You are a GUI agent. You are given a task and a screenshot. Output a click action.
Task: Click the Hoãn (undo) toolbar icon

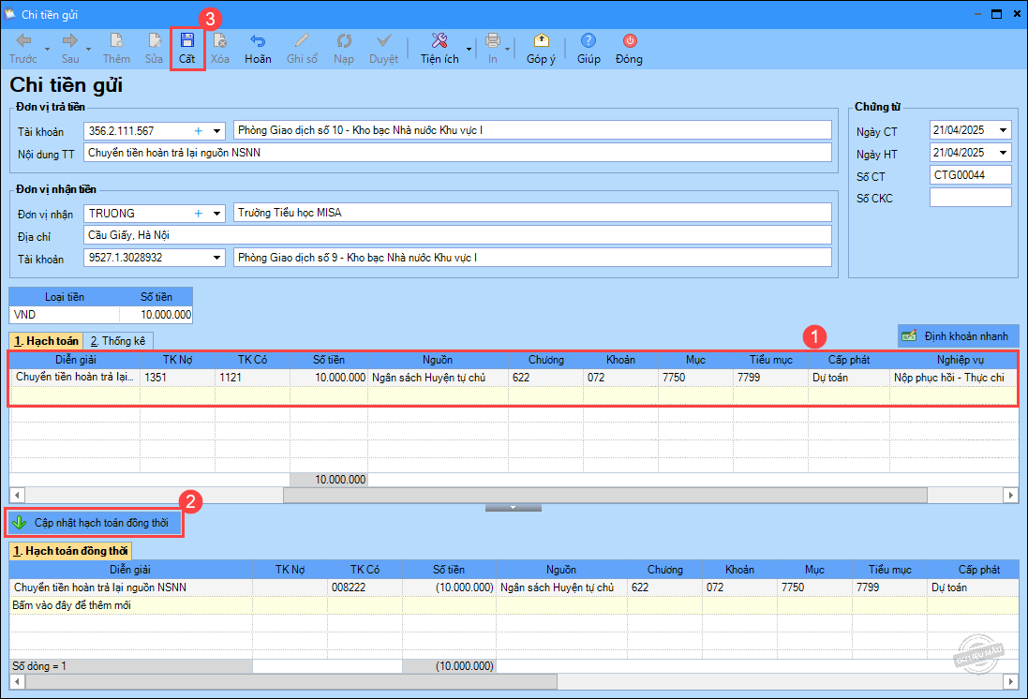pos(258,41)
